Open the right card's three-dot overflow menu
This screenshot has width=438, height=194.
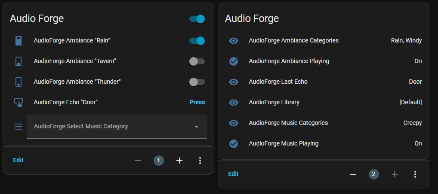[x=415, y=174]
